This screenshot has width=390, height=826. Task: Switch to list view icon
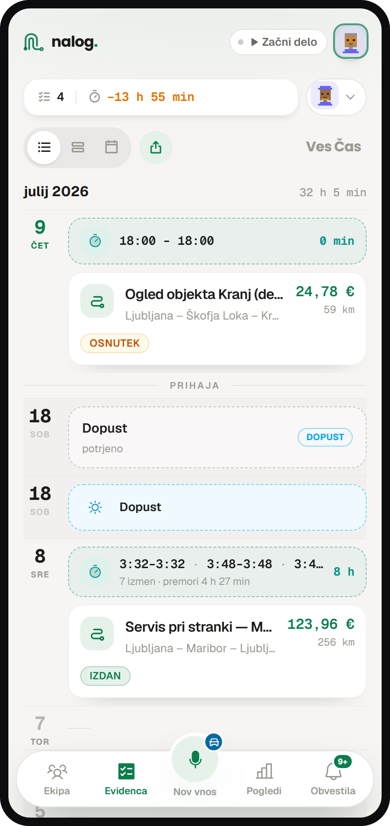[44, 148]
